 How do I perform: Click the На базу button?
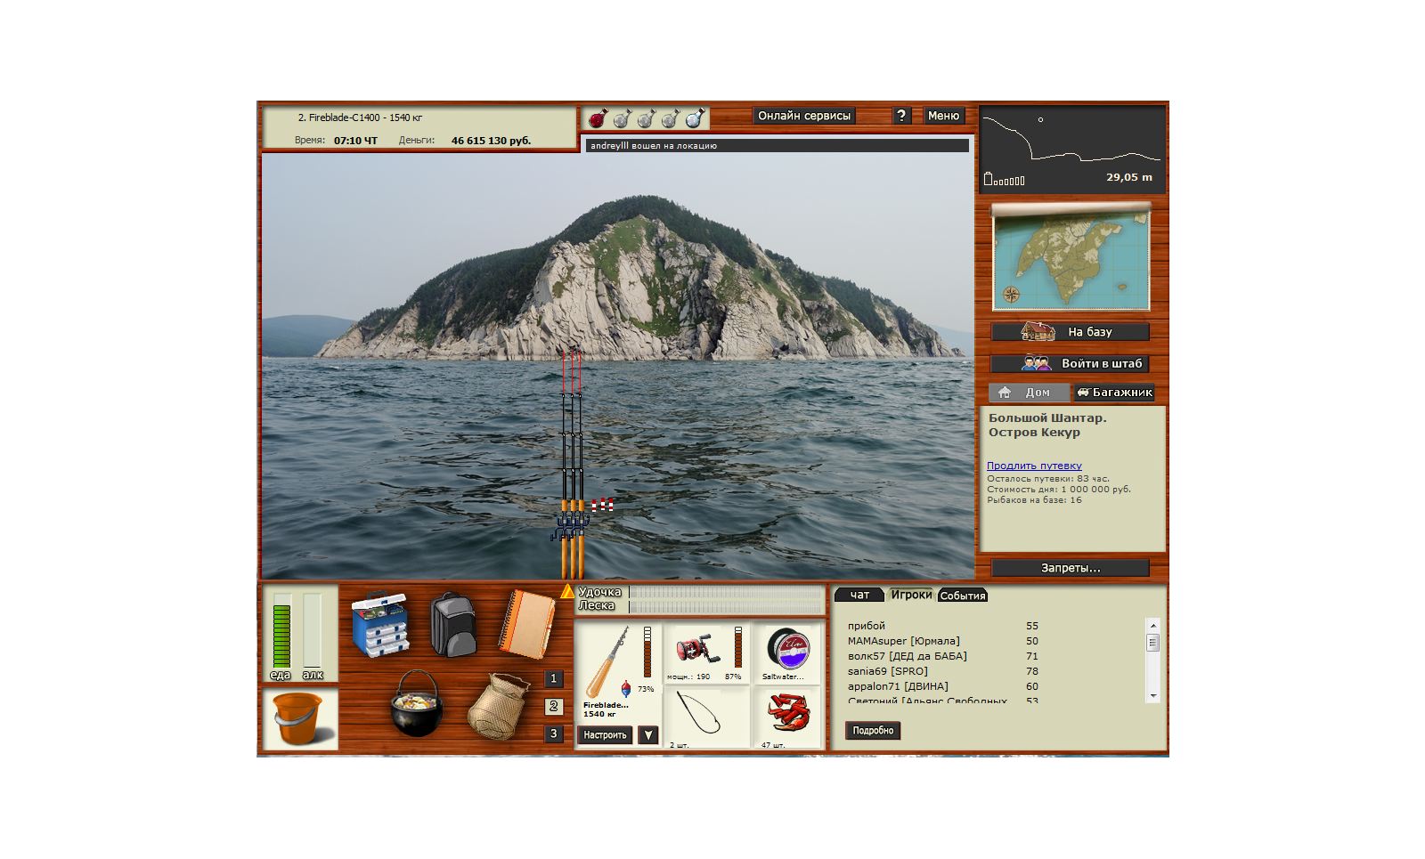pyautogui.click(x=1071, y=332)
